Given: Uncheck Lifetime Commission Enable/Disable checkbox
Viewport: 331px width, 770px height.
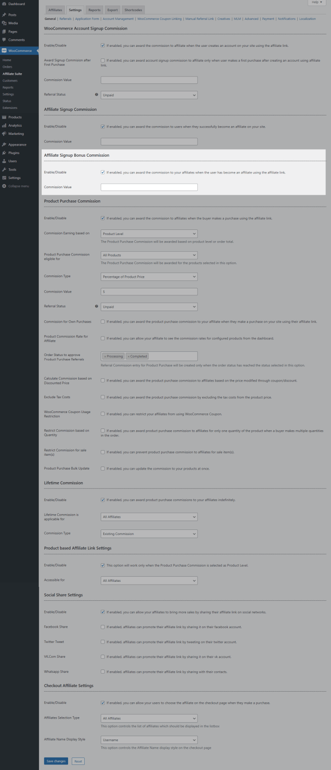Looking at the screenshot, I should pos(103,500).
